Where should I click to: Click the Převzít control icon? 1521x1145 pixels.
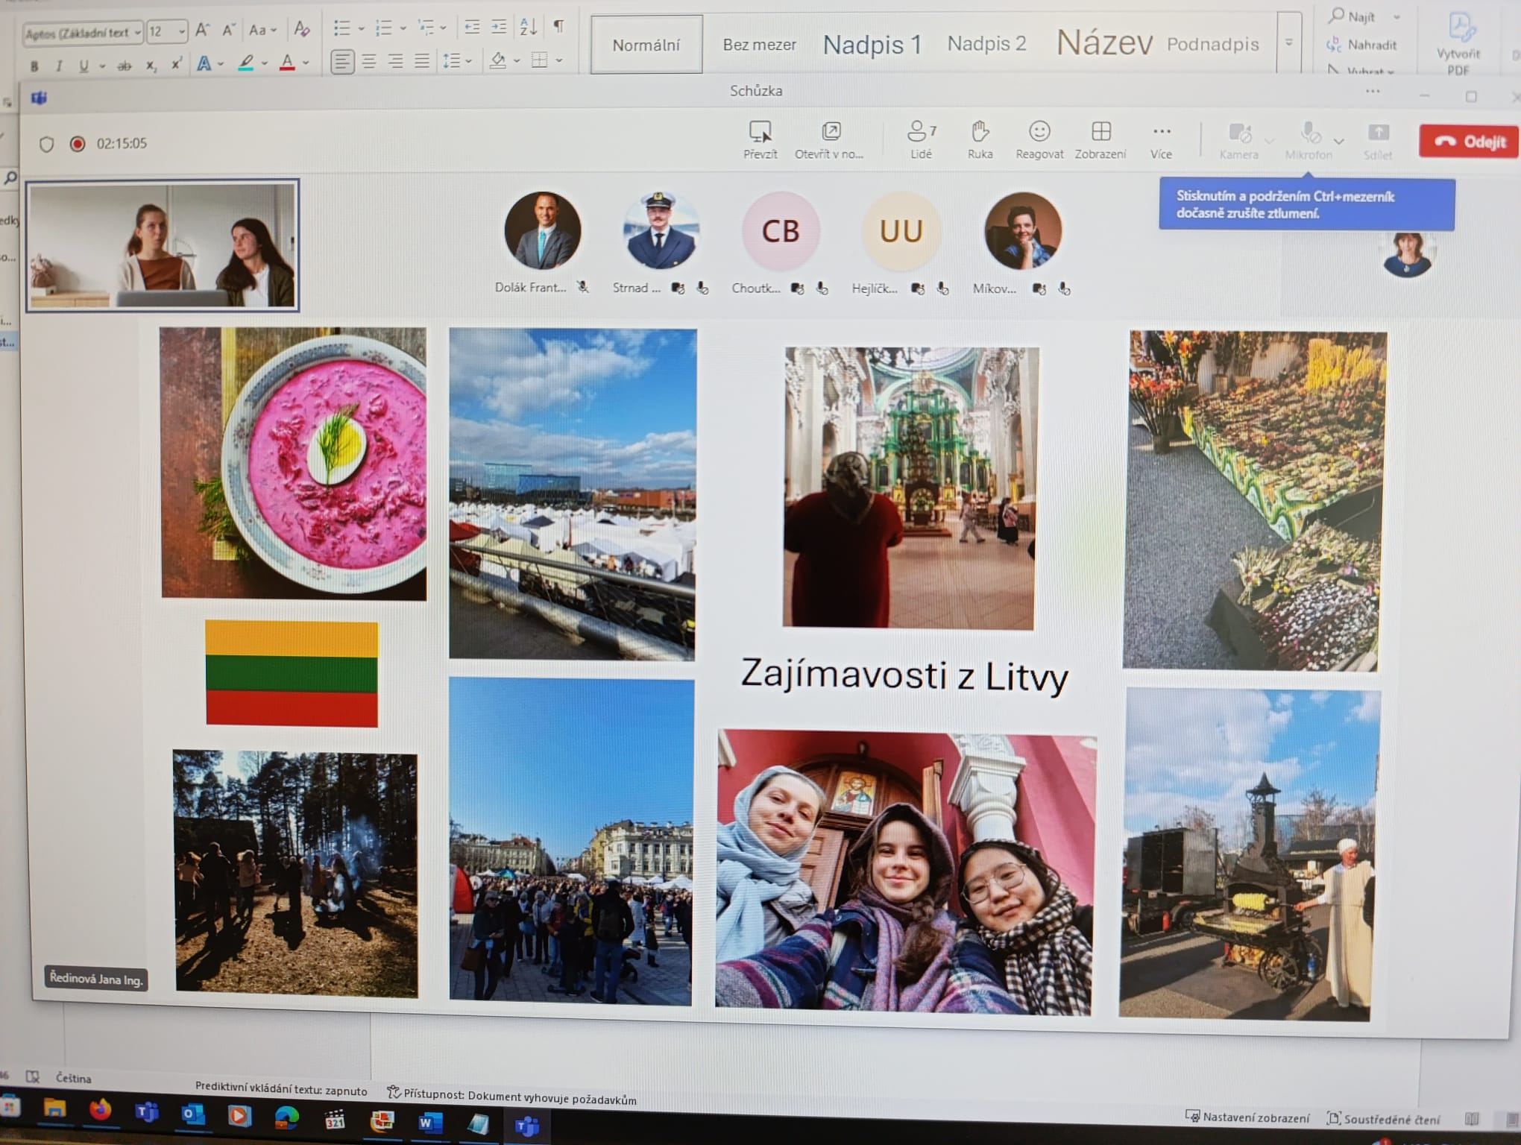pos(760,133)
